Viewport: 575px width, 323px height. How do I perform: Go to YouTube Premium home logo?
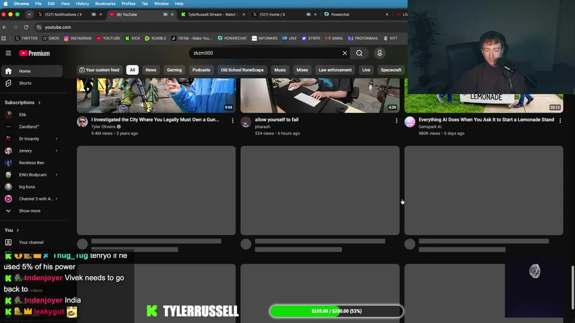35,53
